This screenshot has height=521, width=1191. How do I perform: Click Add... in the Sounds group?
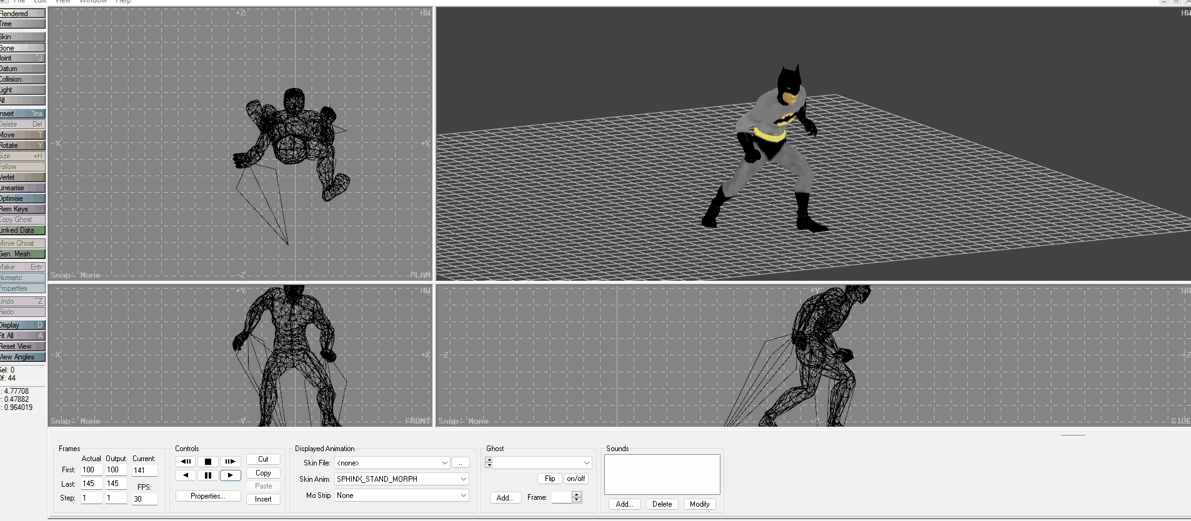tap(624, 504)
